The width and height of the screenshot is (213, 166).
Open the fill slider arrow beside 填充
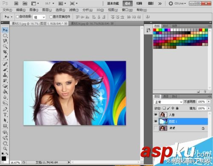(x=209, y=108)
